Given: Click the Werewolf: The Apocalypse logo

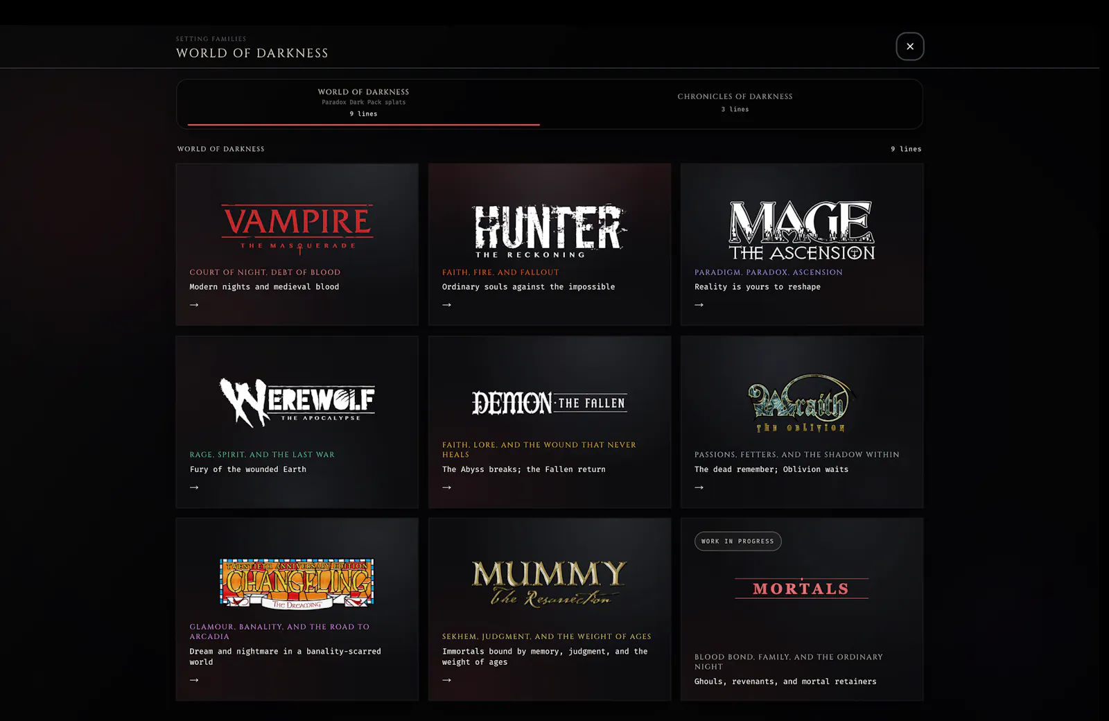Looking at the screenshot, I should pyautogui.click(x=297, y=402).
